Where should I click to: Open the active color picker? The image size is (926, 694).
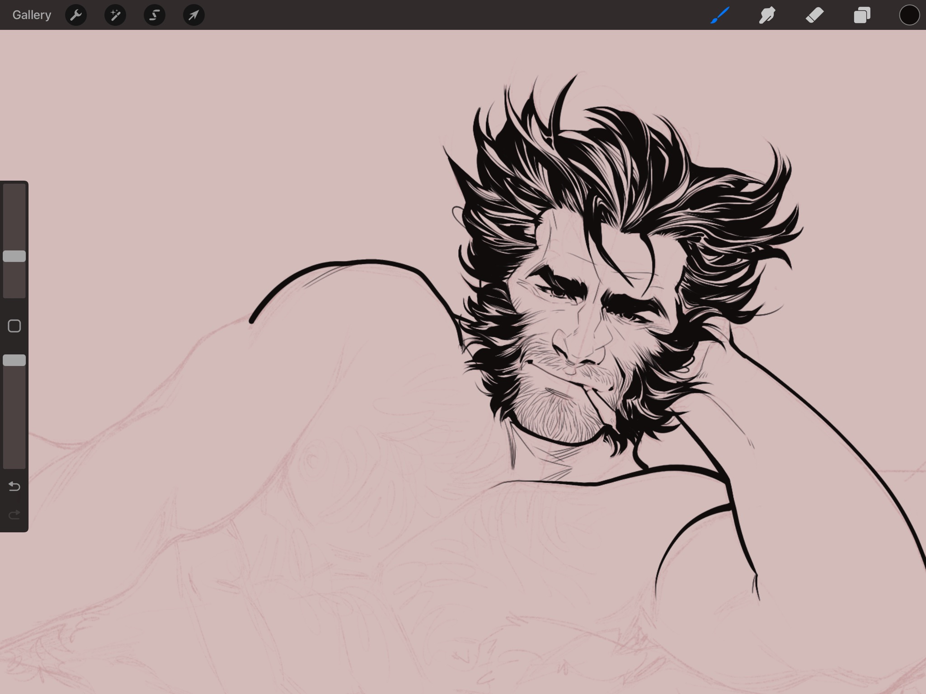click(909, 15)
